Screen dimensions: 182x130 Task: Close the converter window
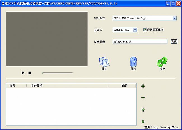click(x=178, y=3)
